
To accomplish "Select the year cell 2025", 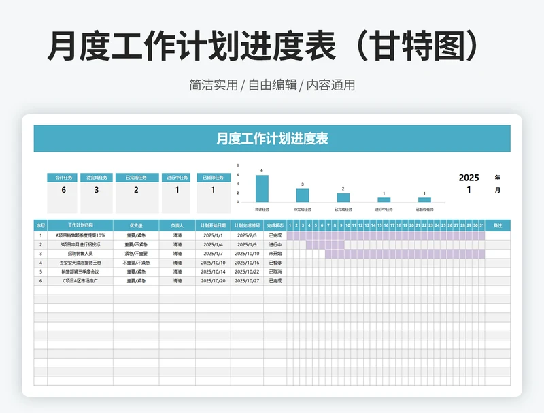I will point(469,178).
